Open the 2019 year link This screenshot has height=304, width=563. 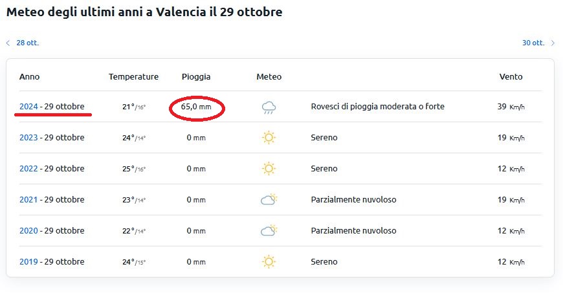pos(28,262)
